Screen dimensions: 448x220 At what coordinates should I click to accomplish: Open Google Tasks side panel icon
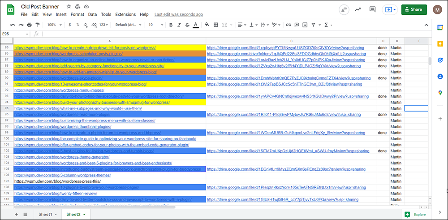point(440,60)
